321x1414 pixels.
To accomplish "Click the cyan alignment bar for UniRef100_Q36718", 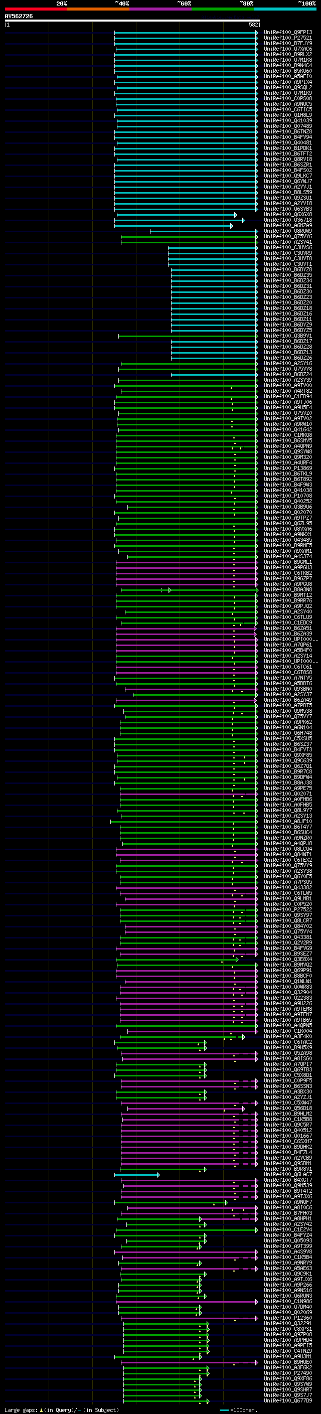I will click(180, 220).
